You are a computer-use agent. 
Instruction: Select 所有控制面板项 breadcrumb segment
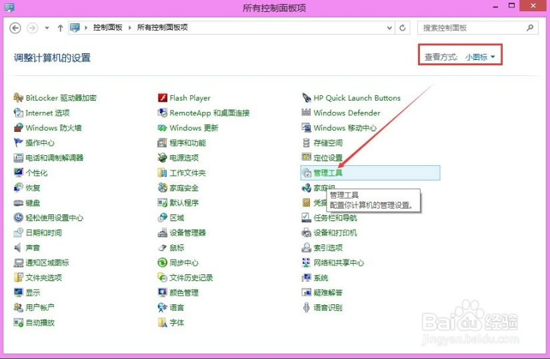coord(162,28)
